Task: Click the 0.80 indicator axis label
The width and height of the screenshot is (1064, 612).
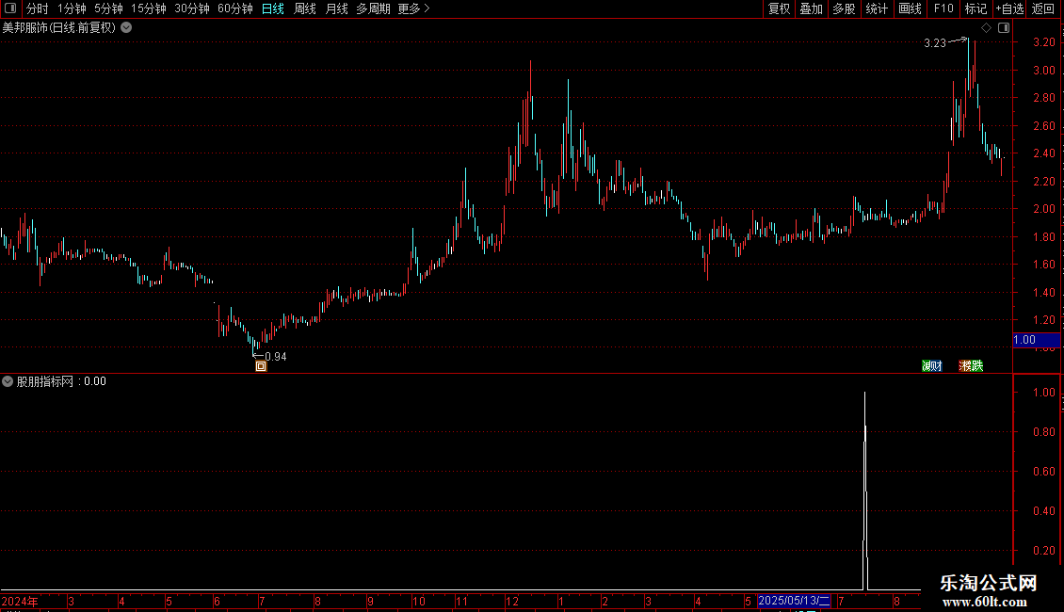Action: point(1043,432)
